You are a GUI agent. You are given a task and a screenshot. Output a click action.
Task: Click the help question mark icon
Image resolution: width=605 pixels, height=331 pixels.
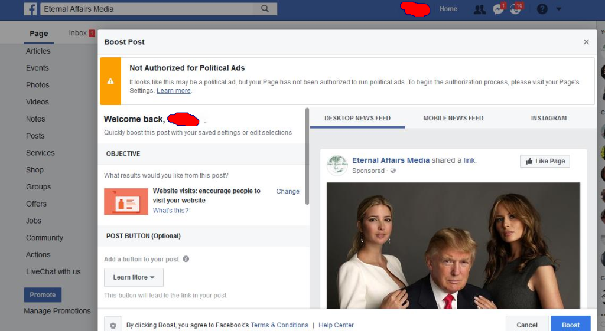click(x=542, y=9)
